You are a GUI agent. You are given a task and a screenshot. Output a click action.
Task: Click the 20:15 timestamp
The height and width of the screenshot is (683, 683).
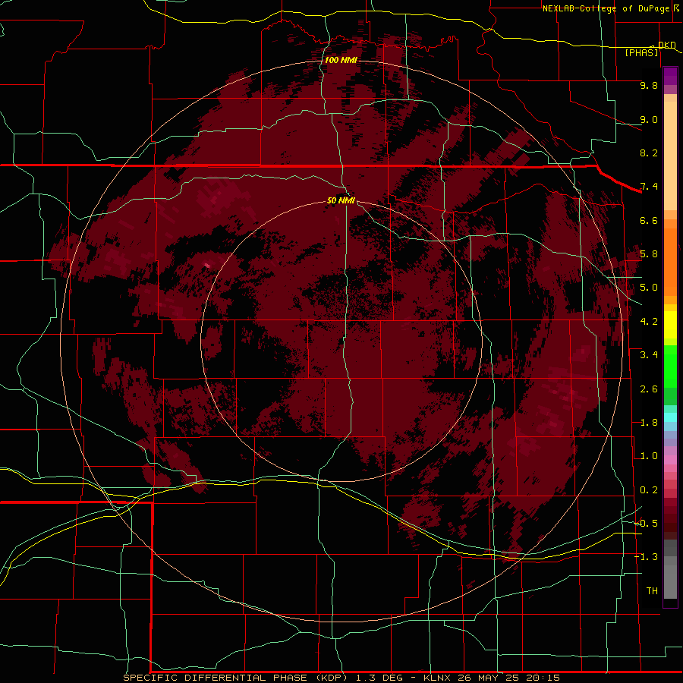coord(543,678)
